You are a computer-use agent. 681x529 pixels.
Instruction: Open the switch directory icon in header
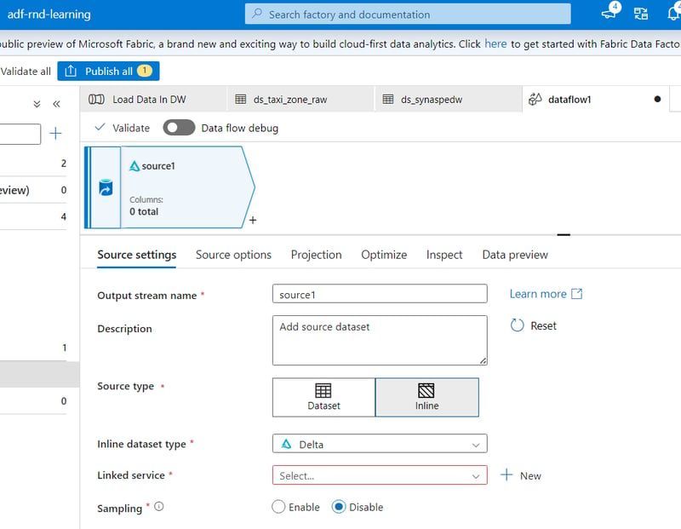click(641, 14)
